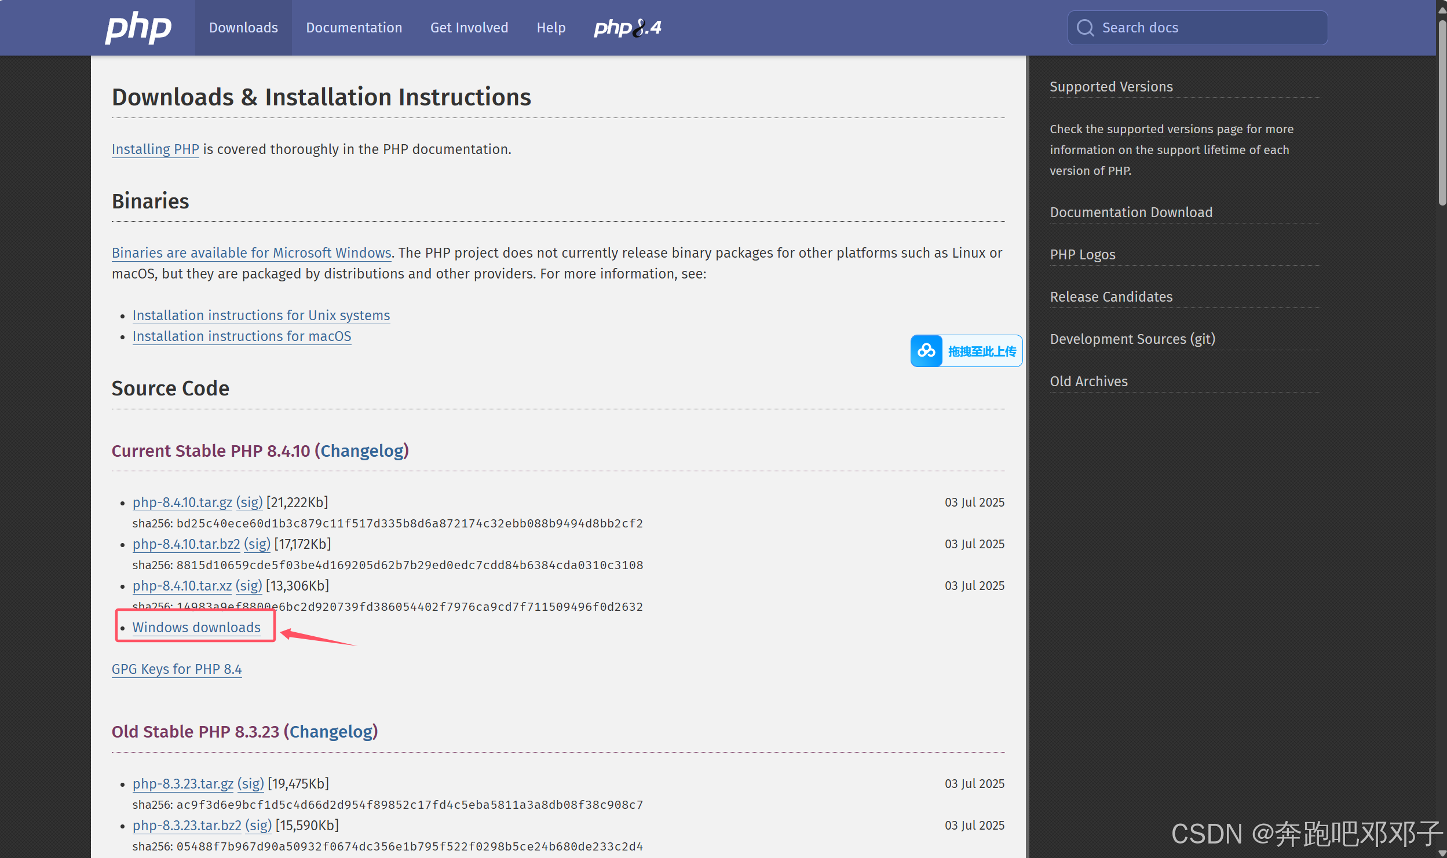Viewport: 1447px width, 858px height.
Task: Click the Old Stable PHP 8.3.23 heading
Action: [244, 732]
